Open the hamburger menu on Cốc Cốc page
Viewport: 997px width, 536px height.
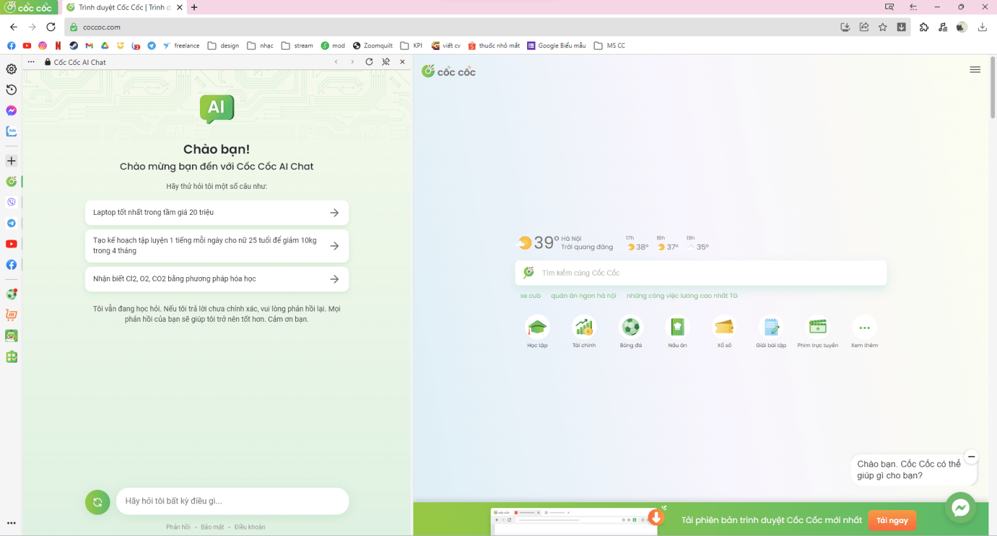coord(975,69)
